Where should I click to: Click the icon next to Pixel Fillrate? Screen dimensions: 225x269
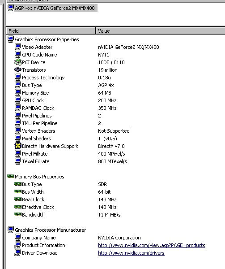coord(18,153)
